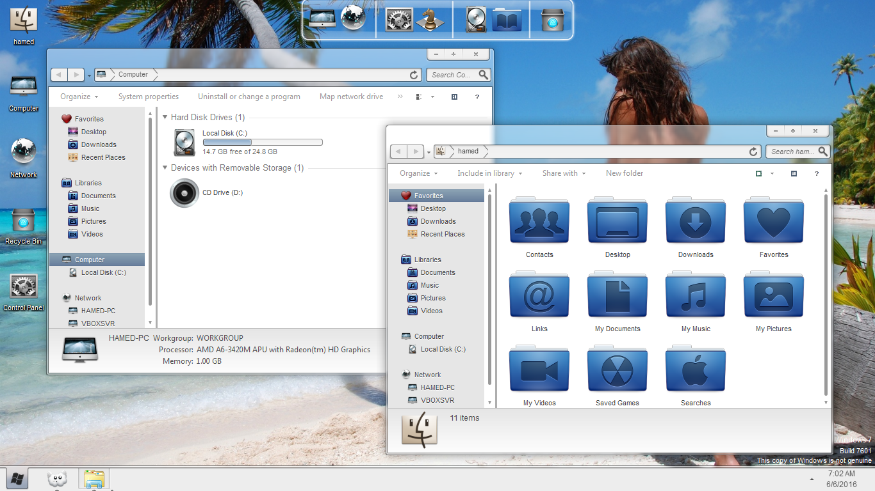Open the chess game in the dock

(x=430, y=19)
